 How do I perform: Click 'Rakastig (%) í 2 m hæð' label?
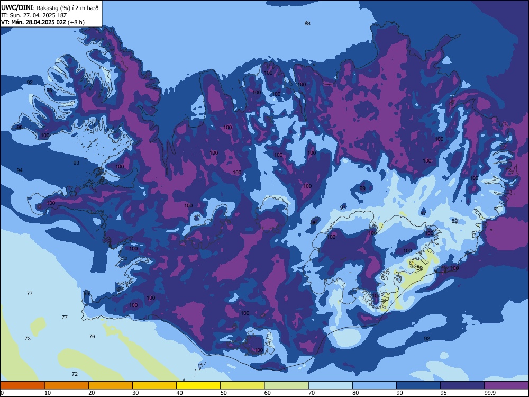click(x=68, y=8)
